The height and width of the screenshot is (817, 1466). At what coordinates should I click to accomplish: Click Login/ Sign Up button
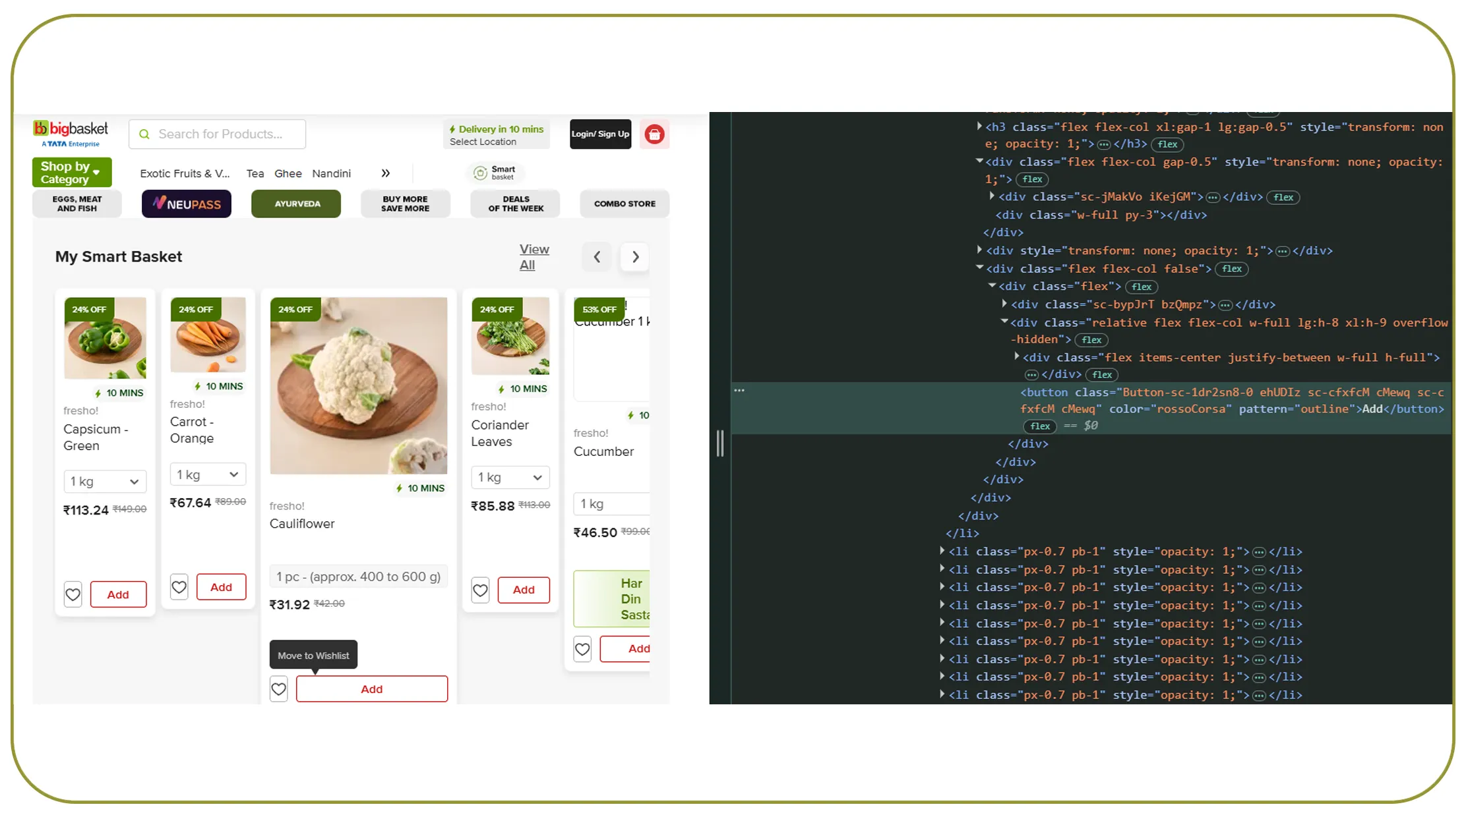pos(600,134)
